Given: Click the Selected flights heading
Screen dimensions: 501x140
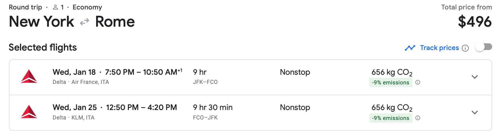Looking at the screenshot, I should click(43, 47).
